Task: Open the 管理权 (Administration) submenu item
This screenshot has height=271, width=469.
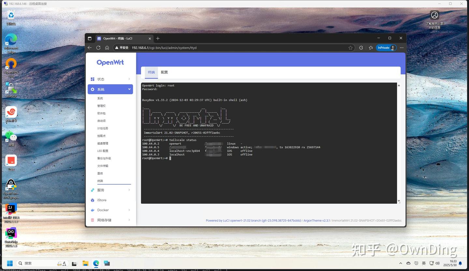Action: point(101,106)
